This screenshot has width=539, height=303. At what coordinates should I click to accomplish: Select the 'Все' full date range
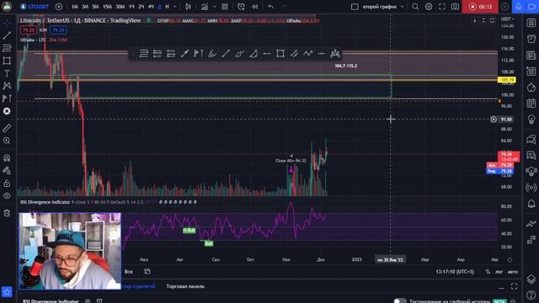(129, 272)
